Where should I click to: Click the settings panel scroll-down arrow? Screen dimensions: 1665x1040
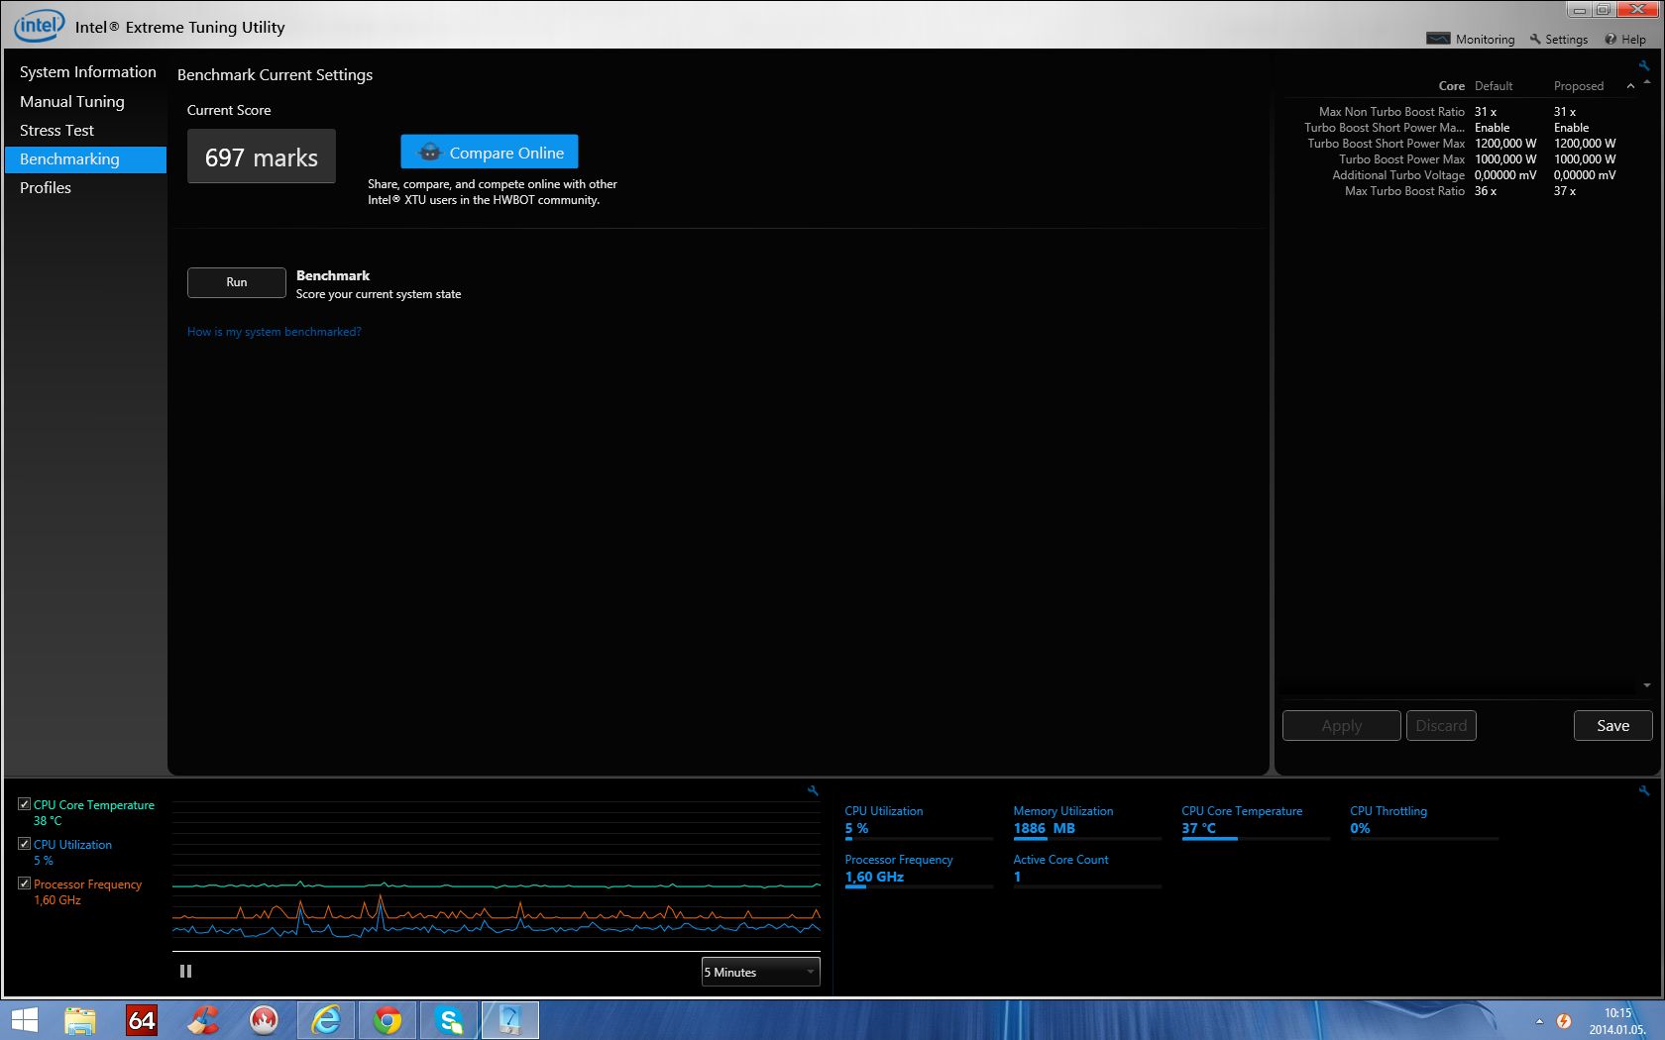tap(1647, 685)
